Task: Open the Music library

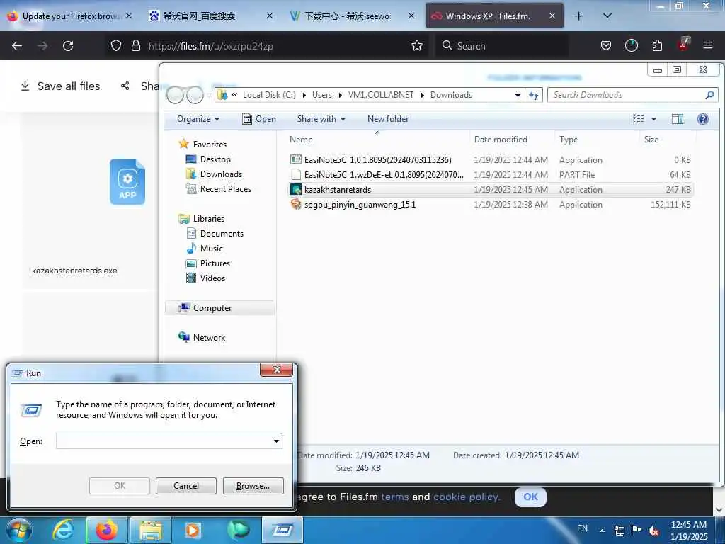Action: point(211,249)
